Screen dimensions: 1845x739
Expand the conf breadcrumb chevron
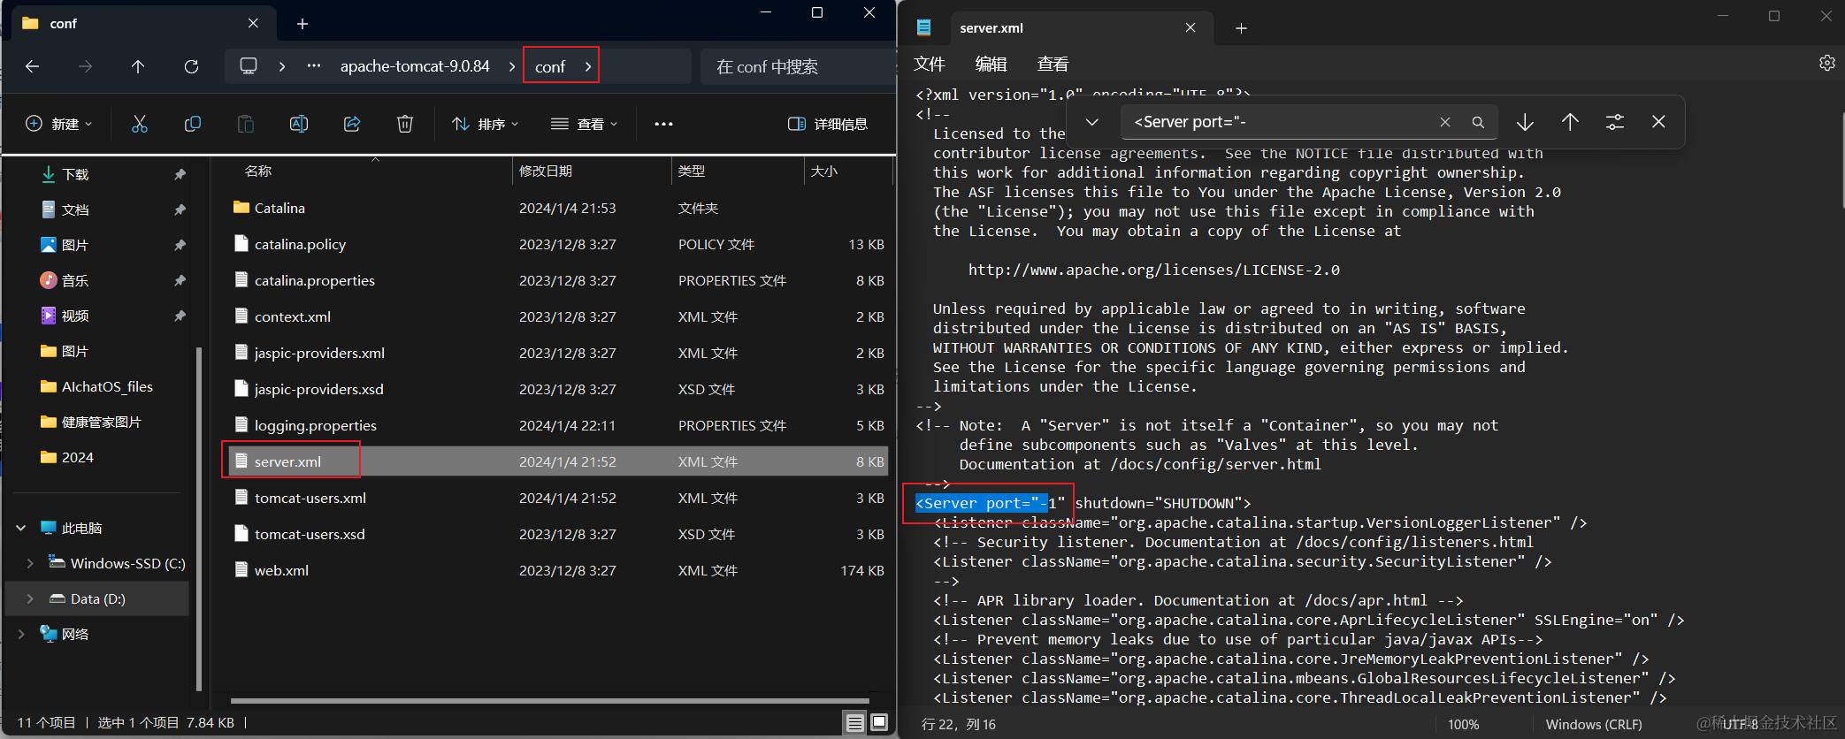pyautogui.click(x=588, y=66)
